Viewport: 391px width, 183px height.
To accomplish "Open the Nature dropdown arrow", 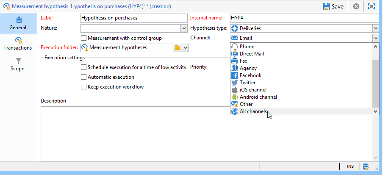I will [x=184, y=28].
